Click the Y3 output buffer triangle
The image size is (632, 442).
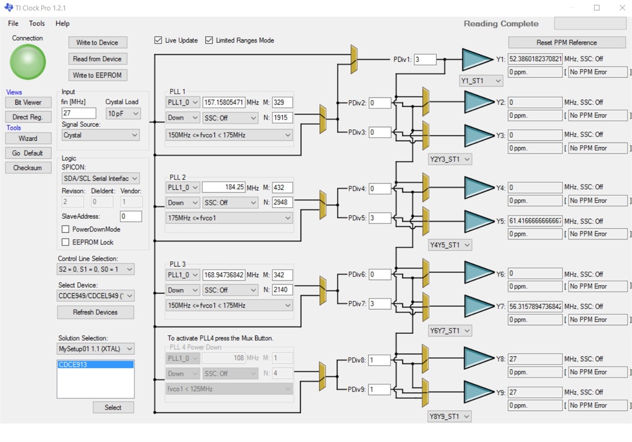click(x=479, y=135)
